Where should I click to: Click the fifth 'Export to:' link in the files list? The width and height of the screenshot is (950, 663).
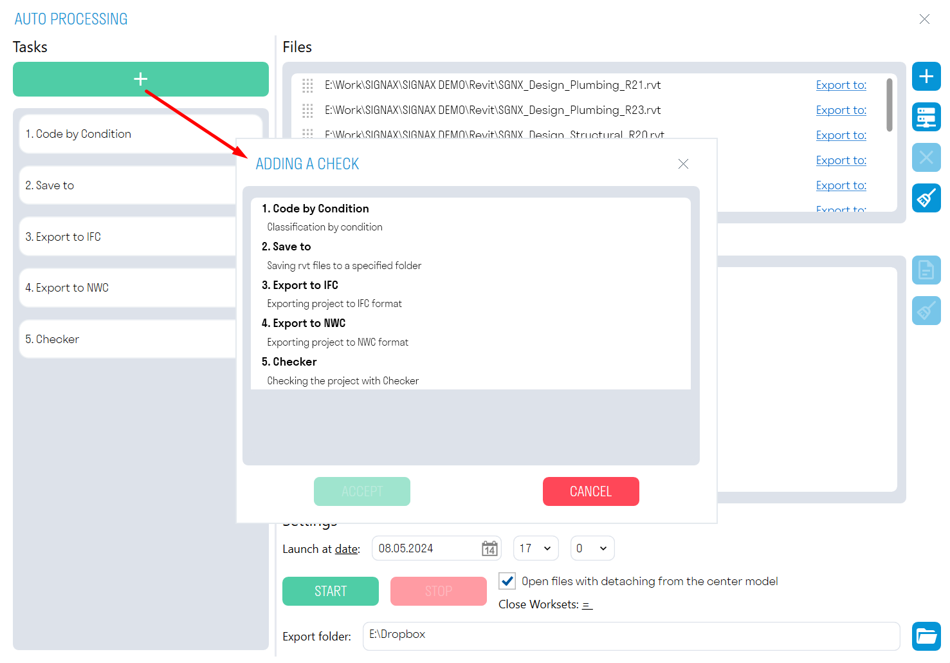tap(841, 185)
